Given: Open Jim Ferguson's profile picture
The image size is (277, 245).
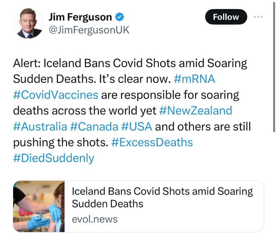Looking at the screenshot, I should pos(28,24).
